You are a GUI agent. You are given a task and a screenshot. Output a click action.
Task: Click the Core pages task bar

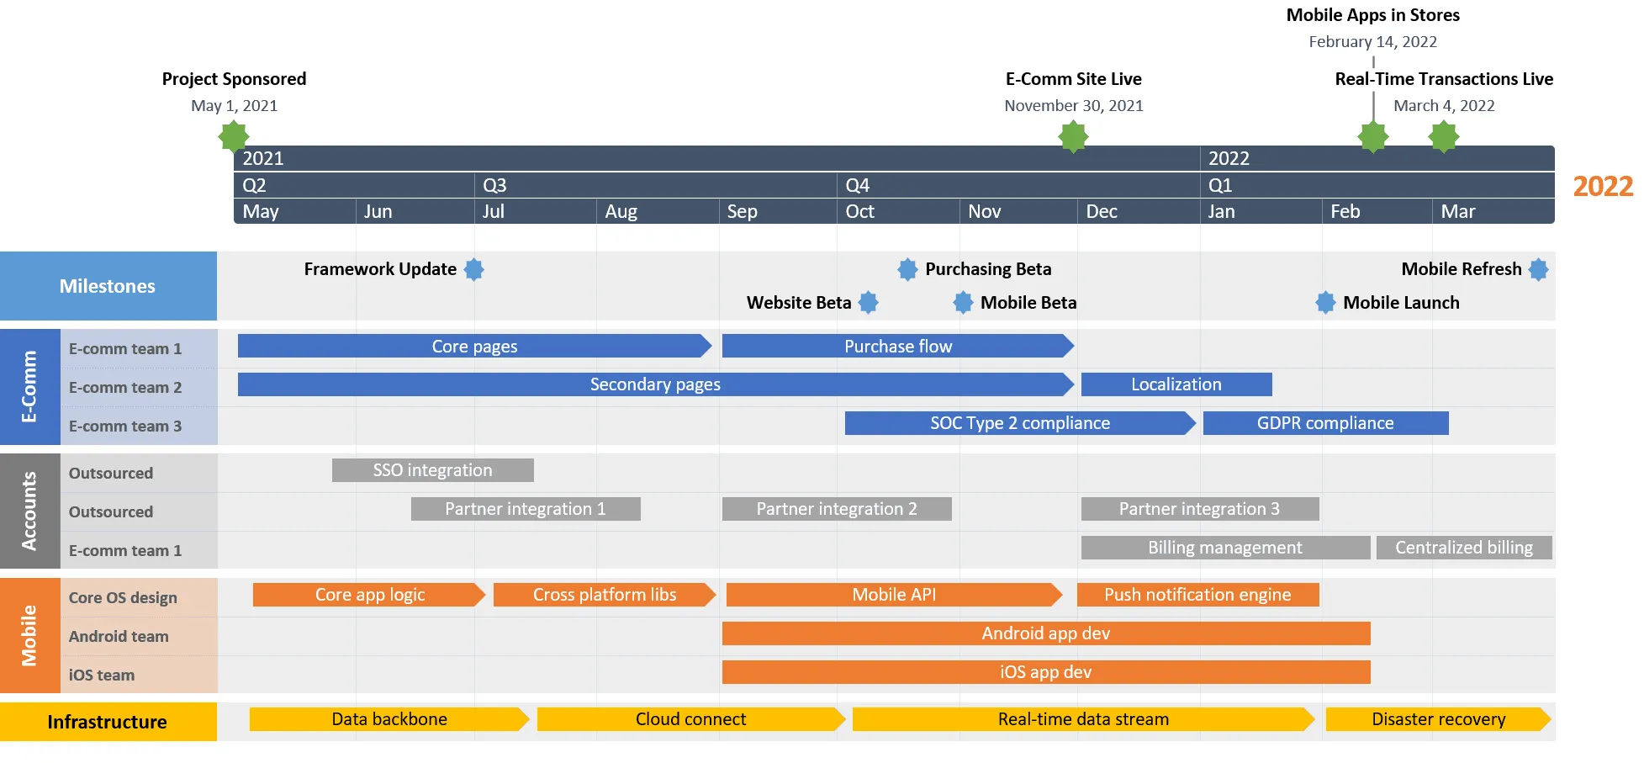tap(474, 347)
